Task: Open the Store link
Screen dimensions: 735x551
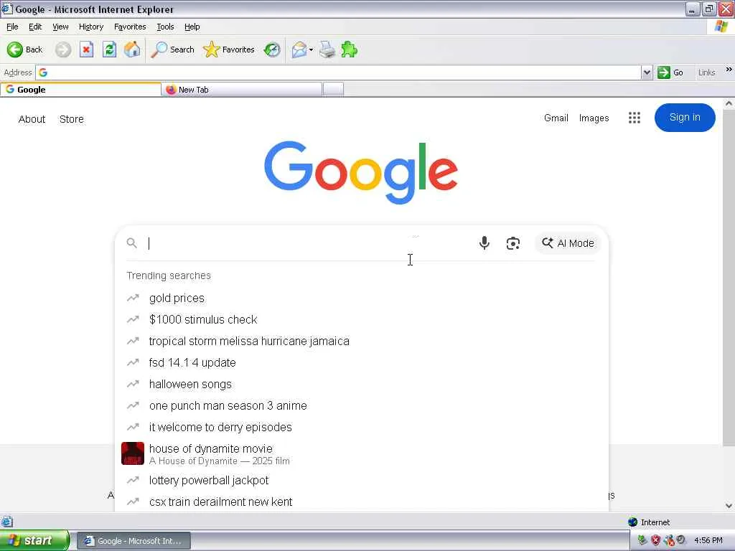Action: [72, 119]
